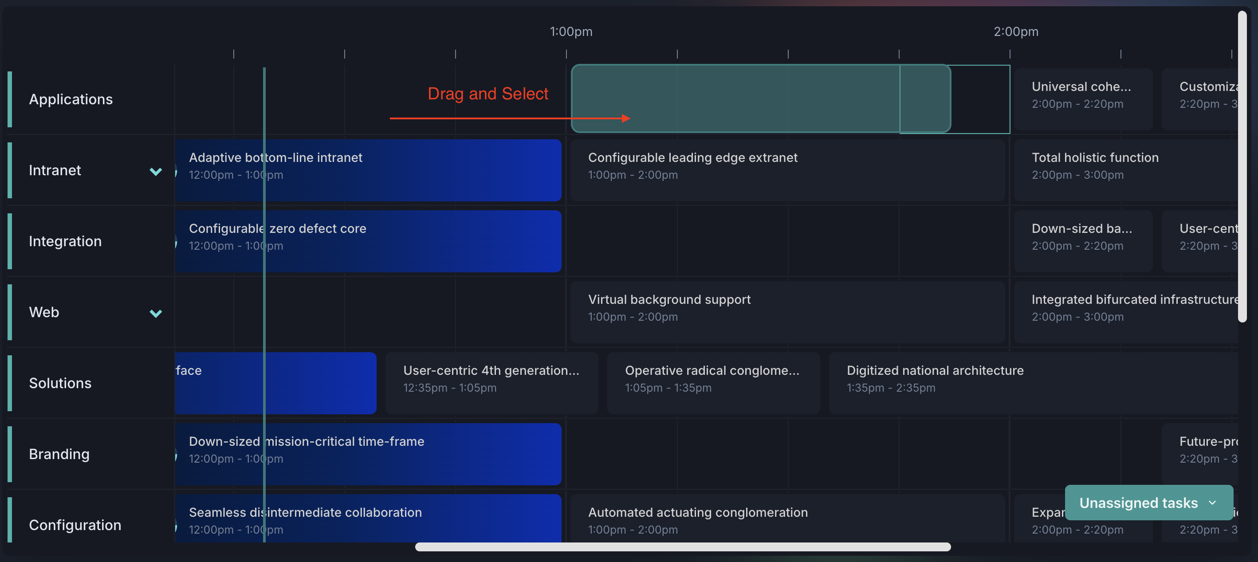Select the Integration resource row label
This screenshot has height=562, width=1258.
coord(65,241)
